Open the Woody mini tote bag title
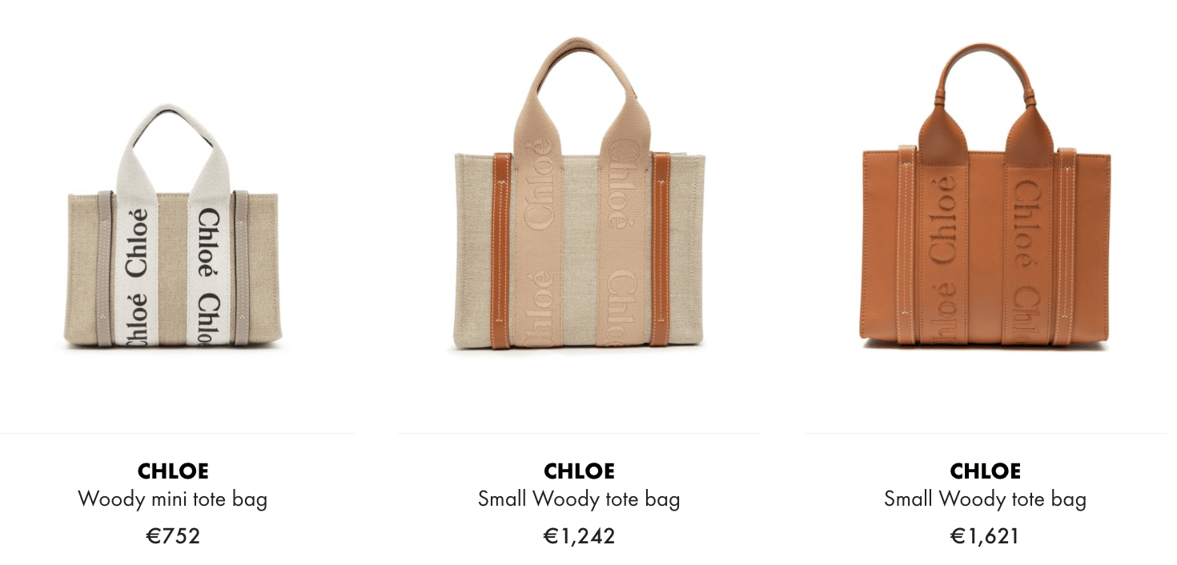 [173, 499]
